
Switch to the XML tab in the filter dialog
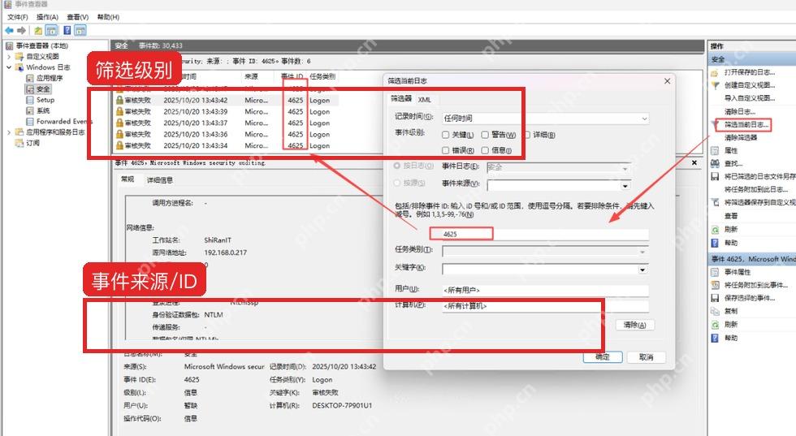pyautogui.click(x=424, y=100)
